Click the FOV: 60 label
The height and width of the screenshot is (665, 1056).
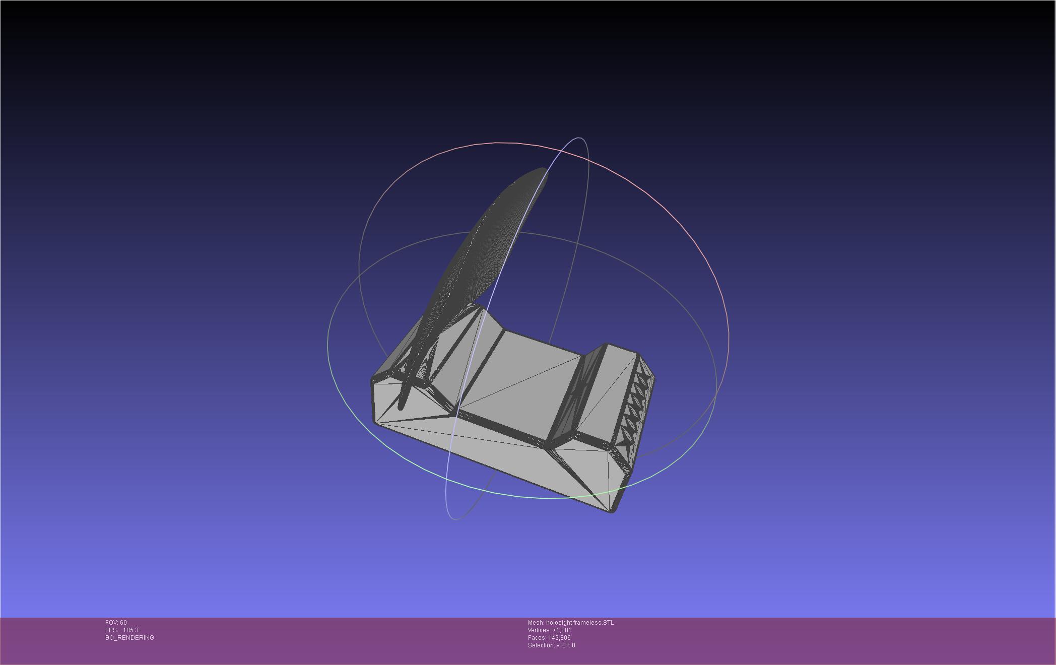coord(116,623)
